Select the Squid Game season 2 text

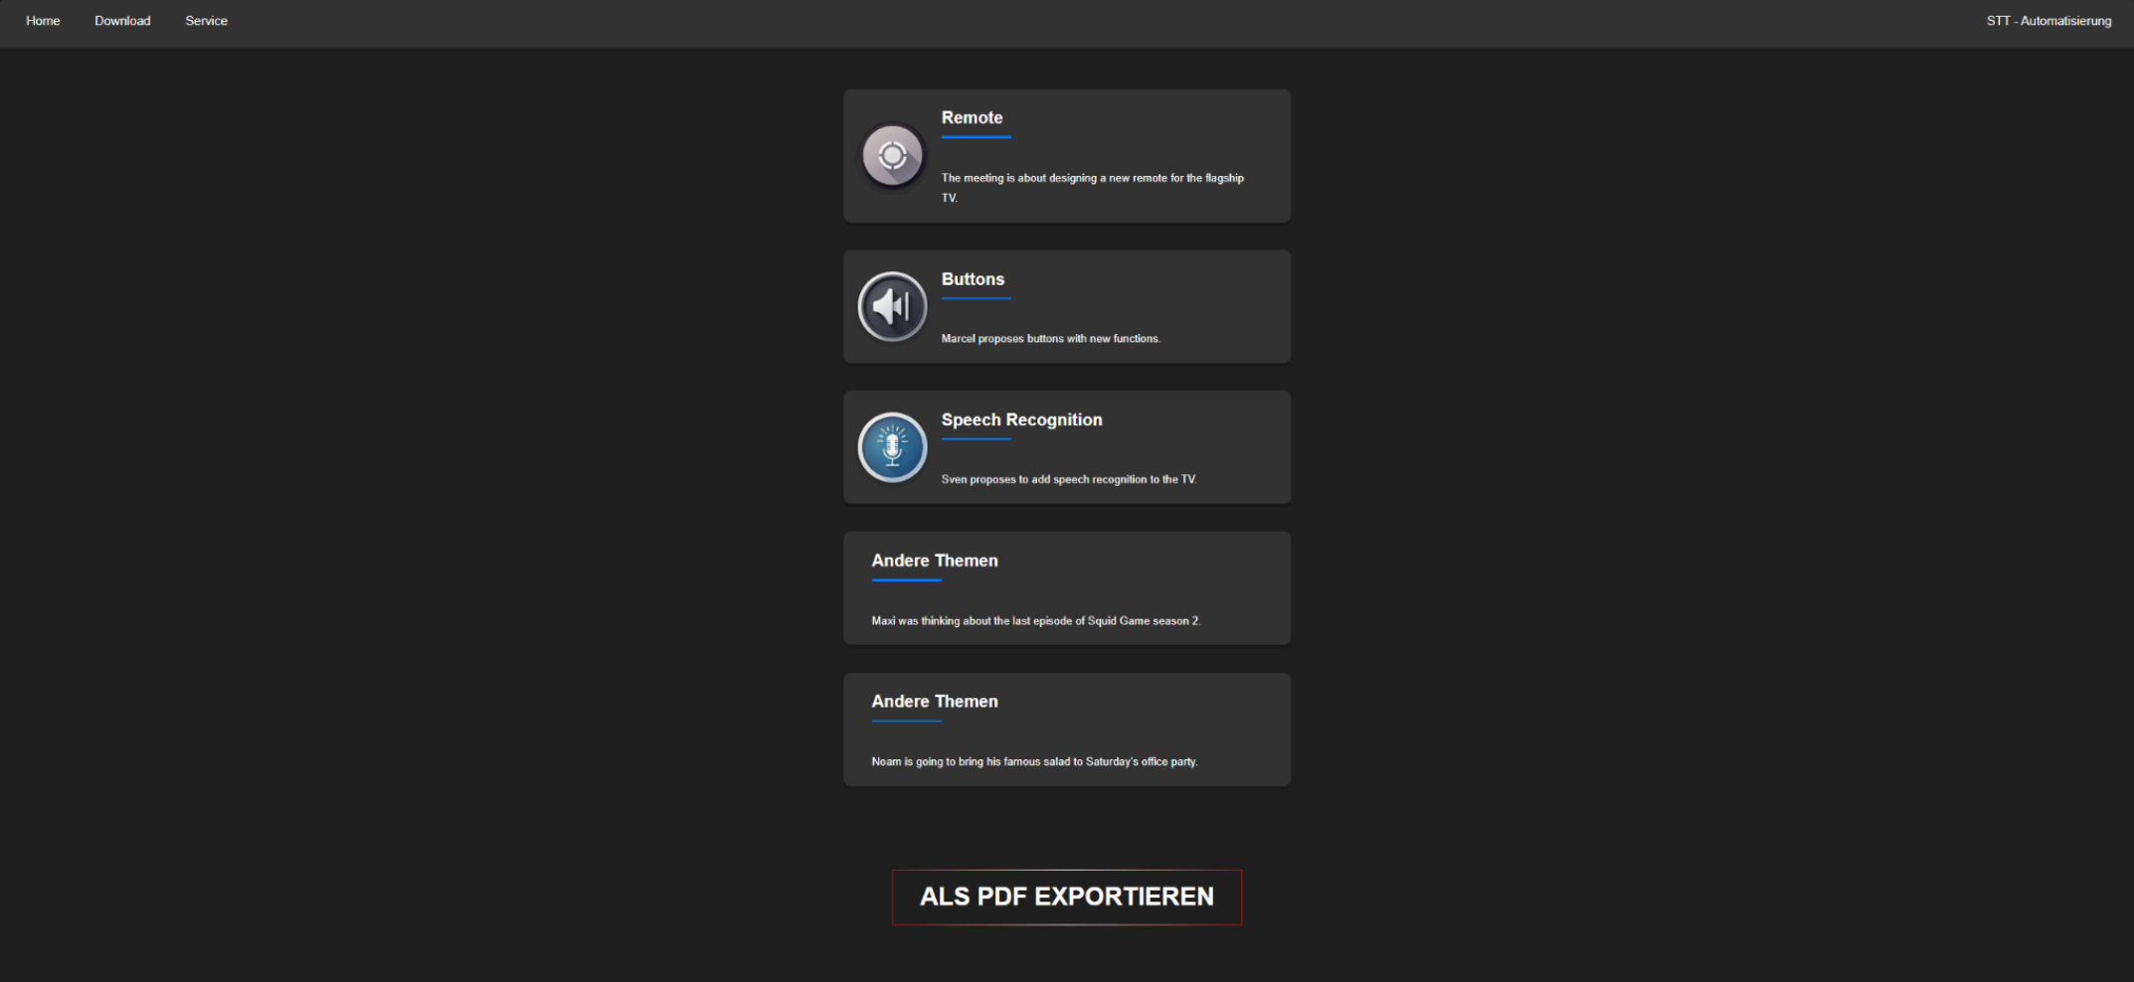click(1036, 620)
